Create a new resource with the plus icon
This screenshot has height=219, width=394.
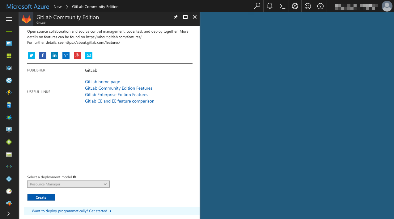[x=9, y=31]
